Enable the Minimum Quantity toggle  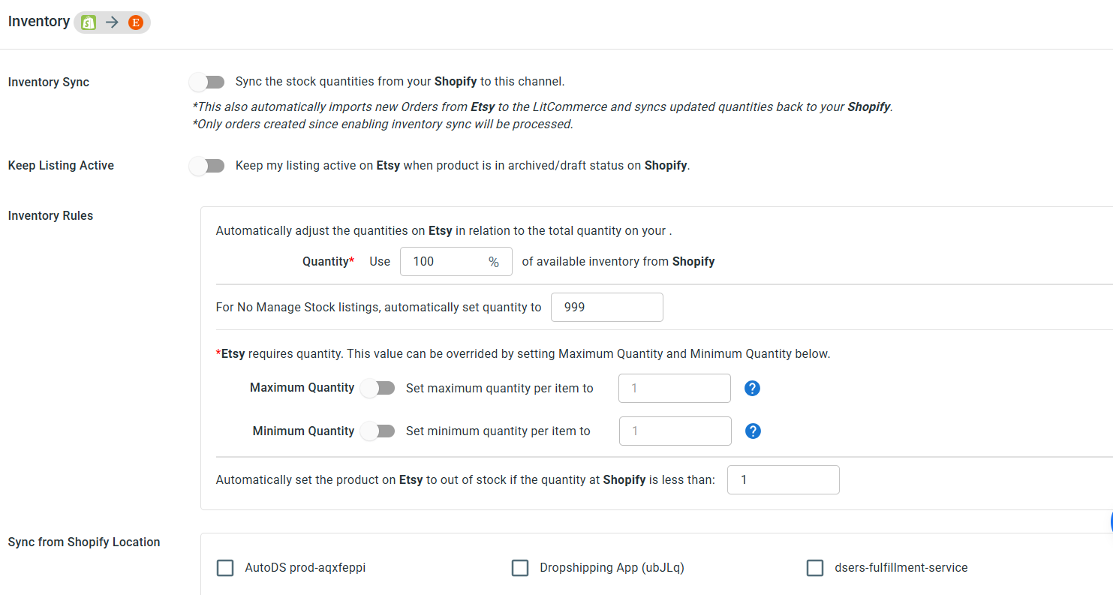pyautogui.click(x=378, y=431)
